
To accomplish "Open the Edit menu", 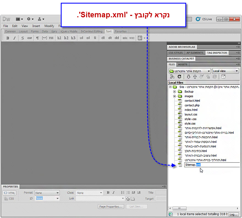I will pos(15,26).
